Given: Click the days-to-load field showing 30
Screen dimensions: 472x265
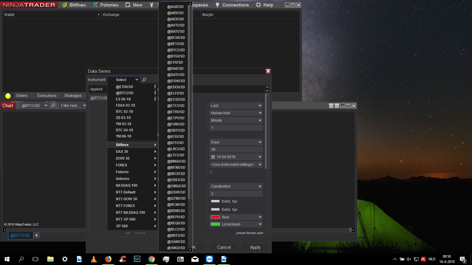Looking at the screenshot, I should [236, 150].
